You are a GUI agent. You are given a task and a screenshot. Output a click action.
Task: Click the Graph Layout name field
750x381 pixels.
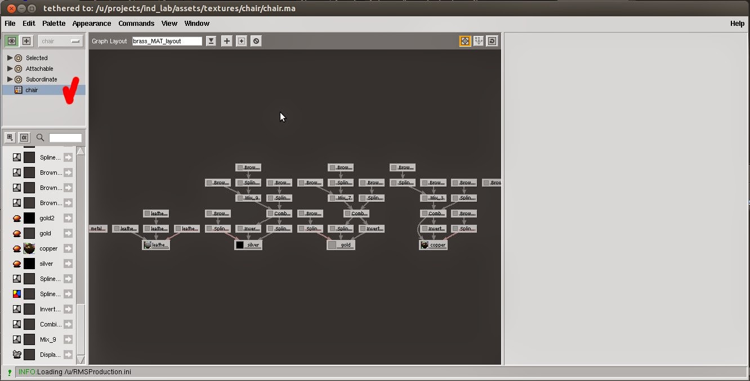tap(167, 41)
